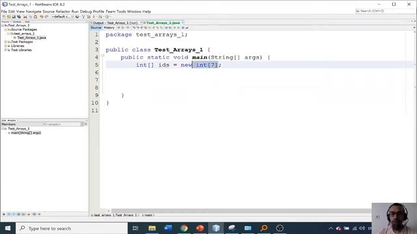Click the first Navigator filter icon at bottom
The image size is (417, 234).
click(4, 214)
